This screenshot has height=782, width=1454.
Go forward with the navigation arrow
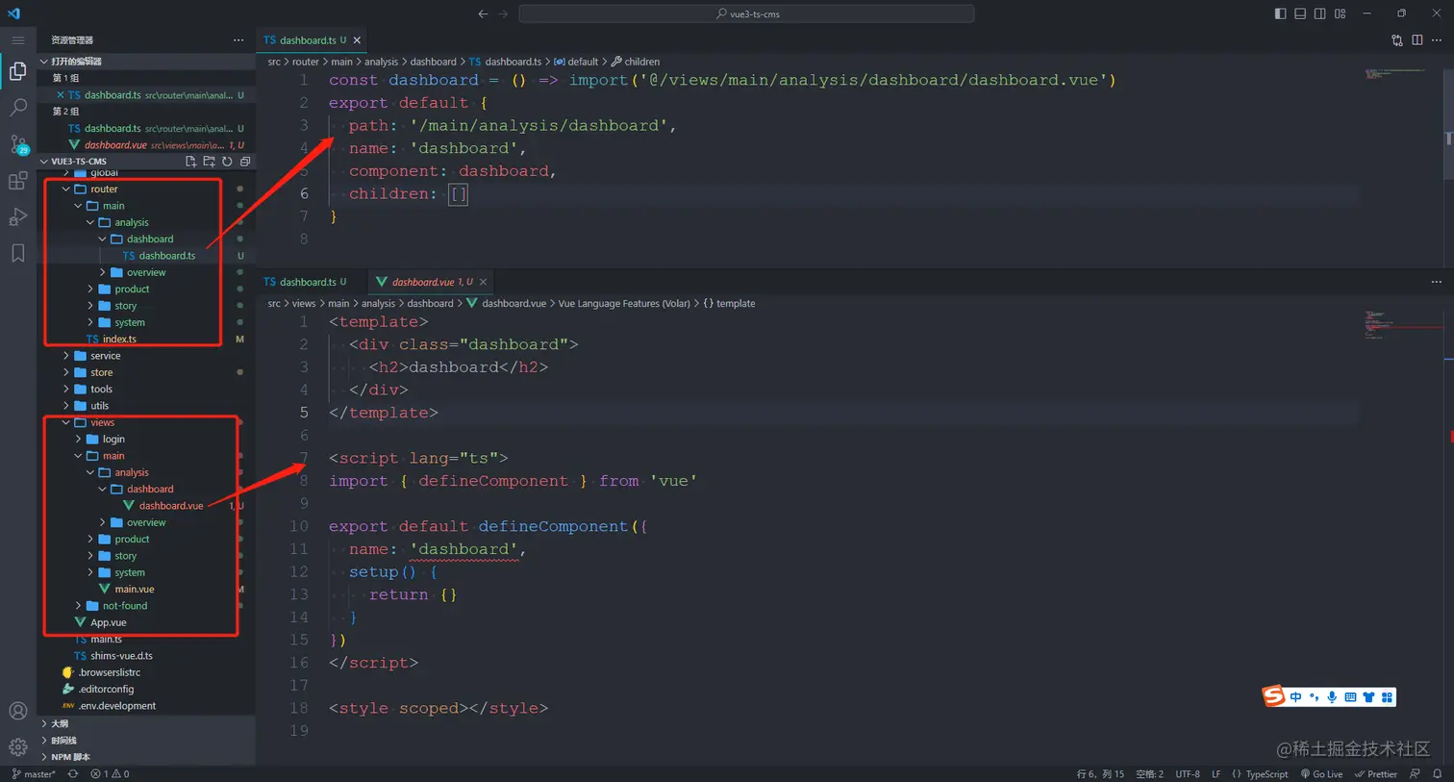click(503, 13)
